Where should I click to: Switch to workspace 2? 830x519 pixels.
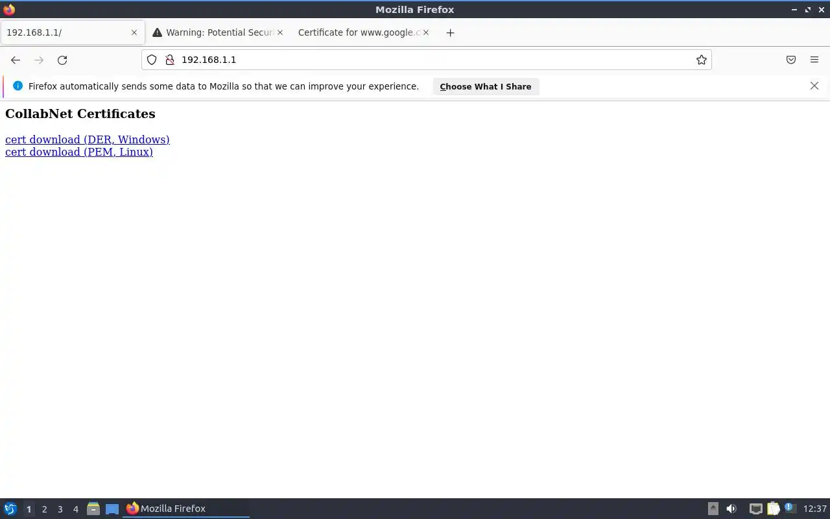[x=44, y=509]
